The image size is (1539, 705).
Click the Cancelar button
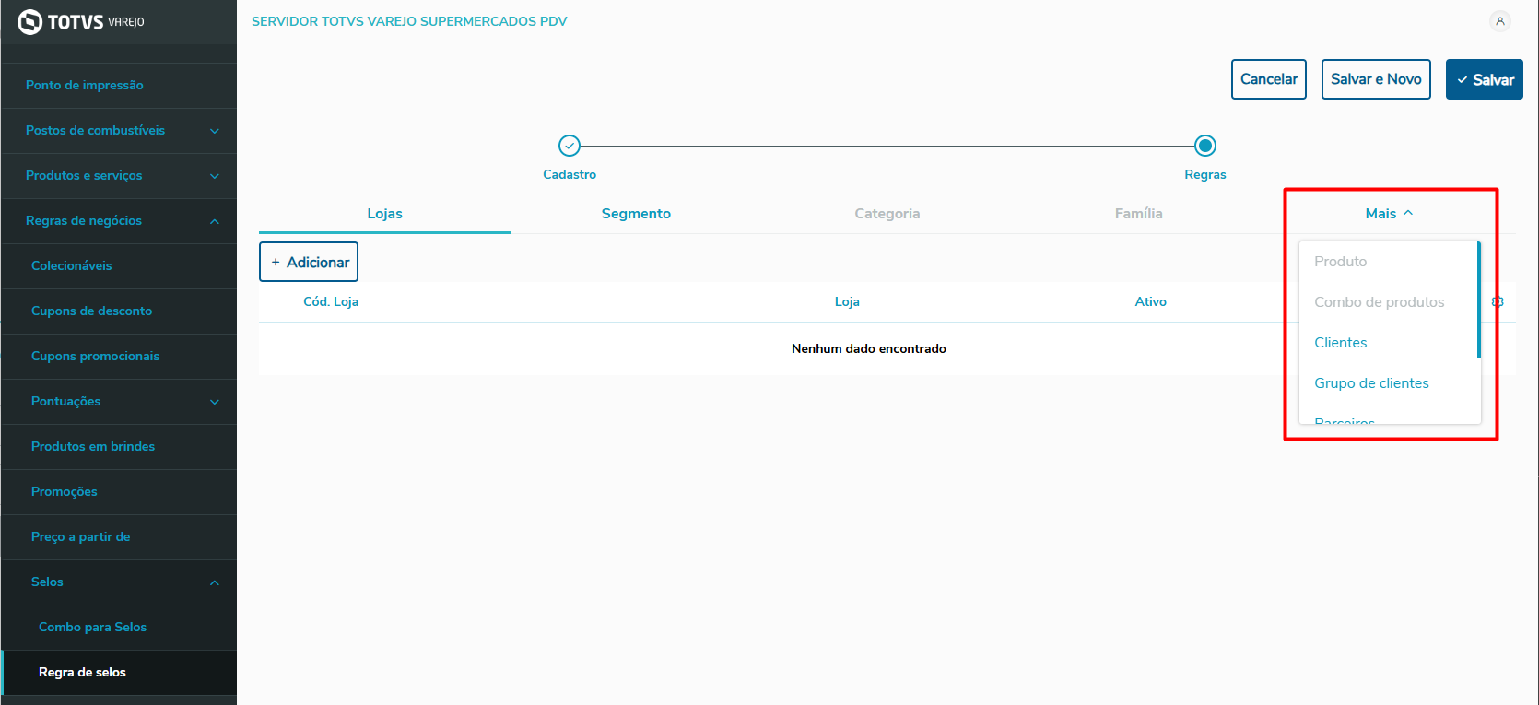[1269, 79]
